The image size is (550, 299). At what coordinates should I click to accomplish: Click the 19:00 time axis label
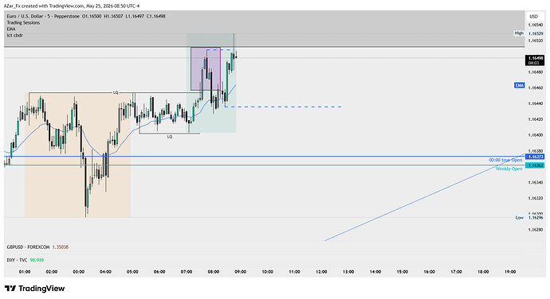pyautogui.click(x=510, y=272)
